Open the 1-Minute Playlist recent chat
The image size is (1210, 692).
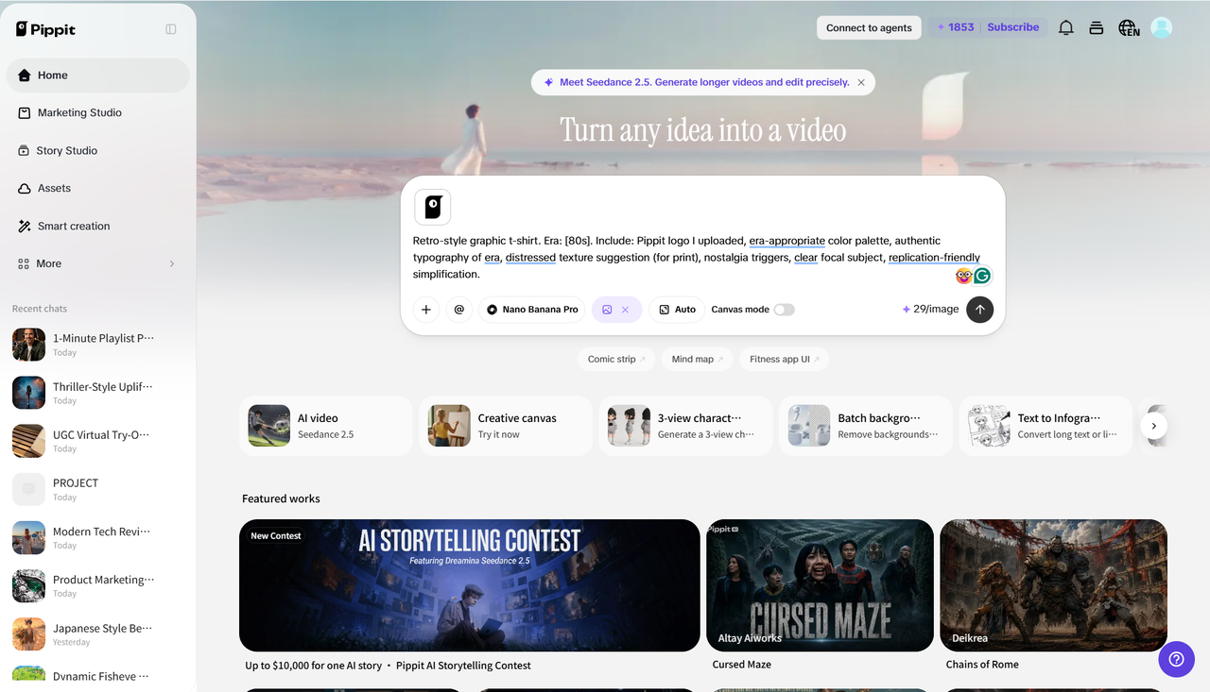click(98, 345)
